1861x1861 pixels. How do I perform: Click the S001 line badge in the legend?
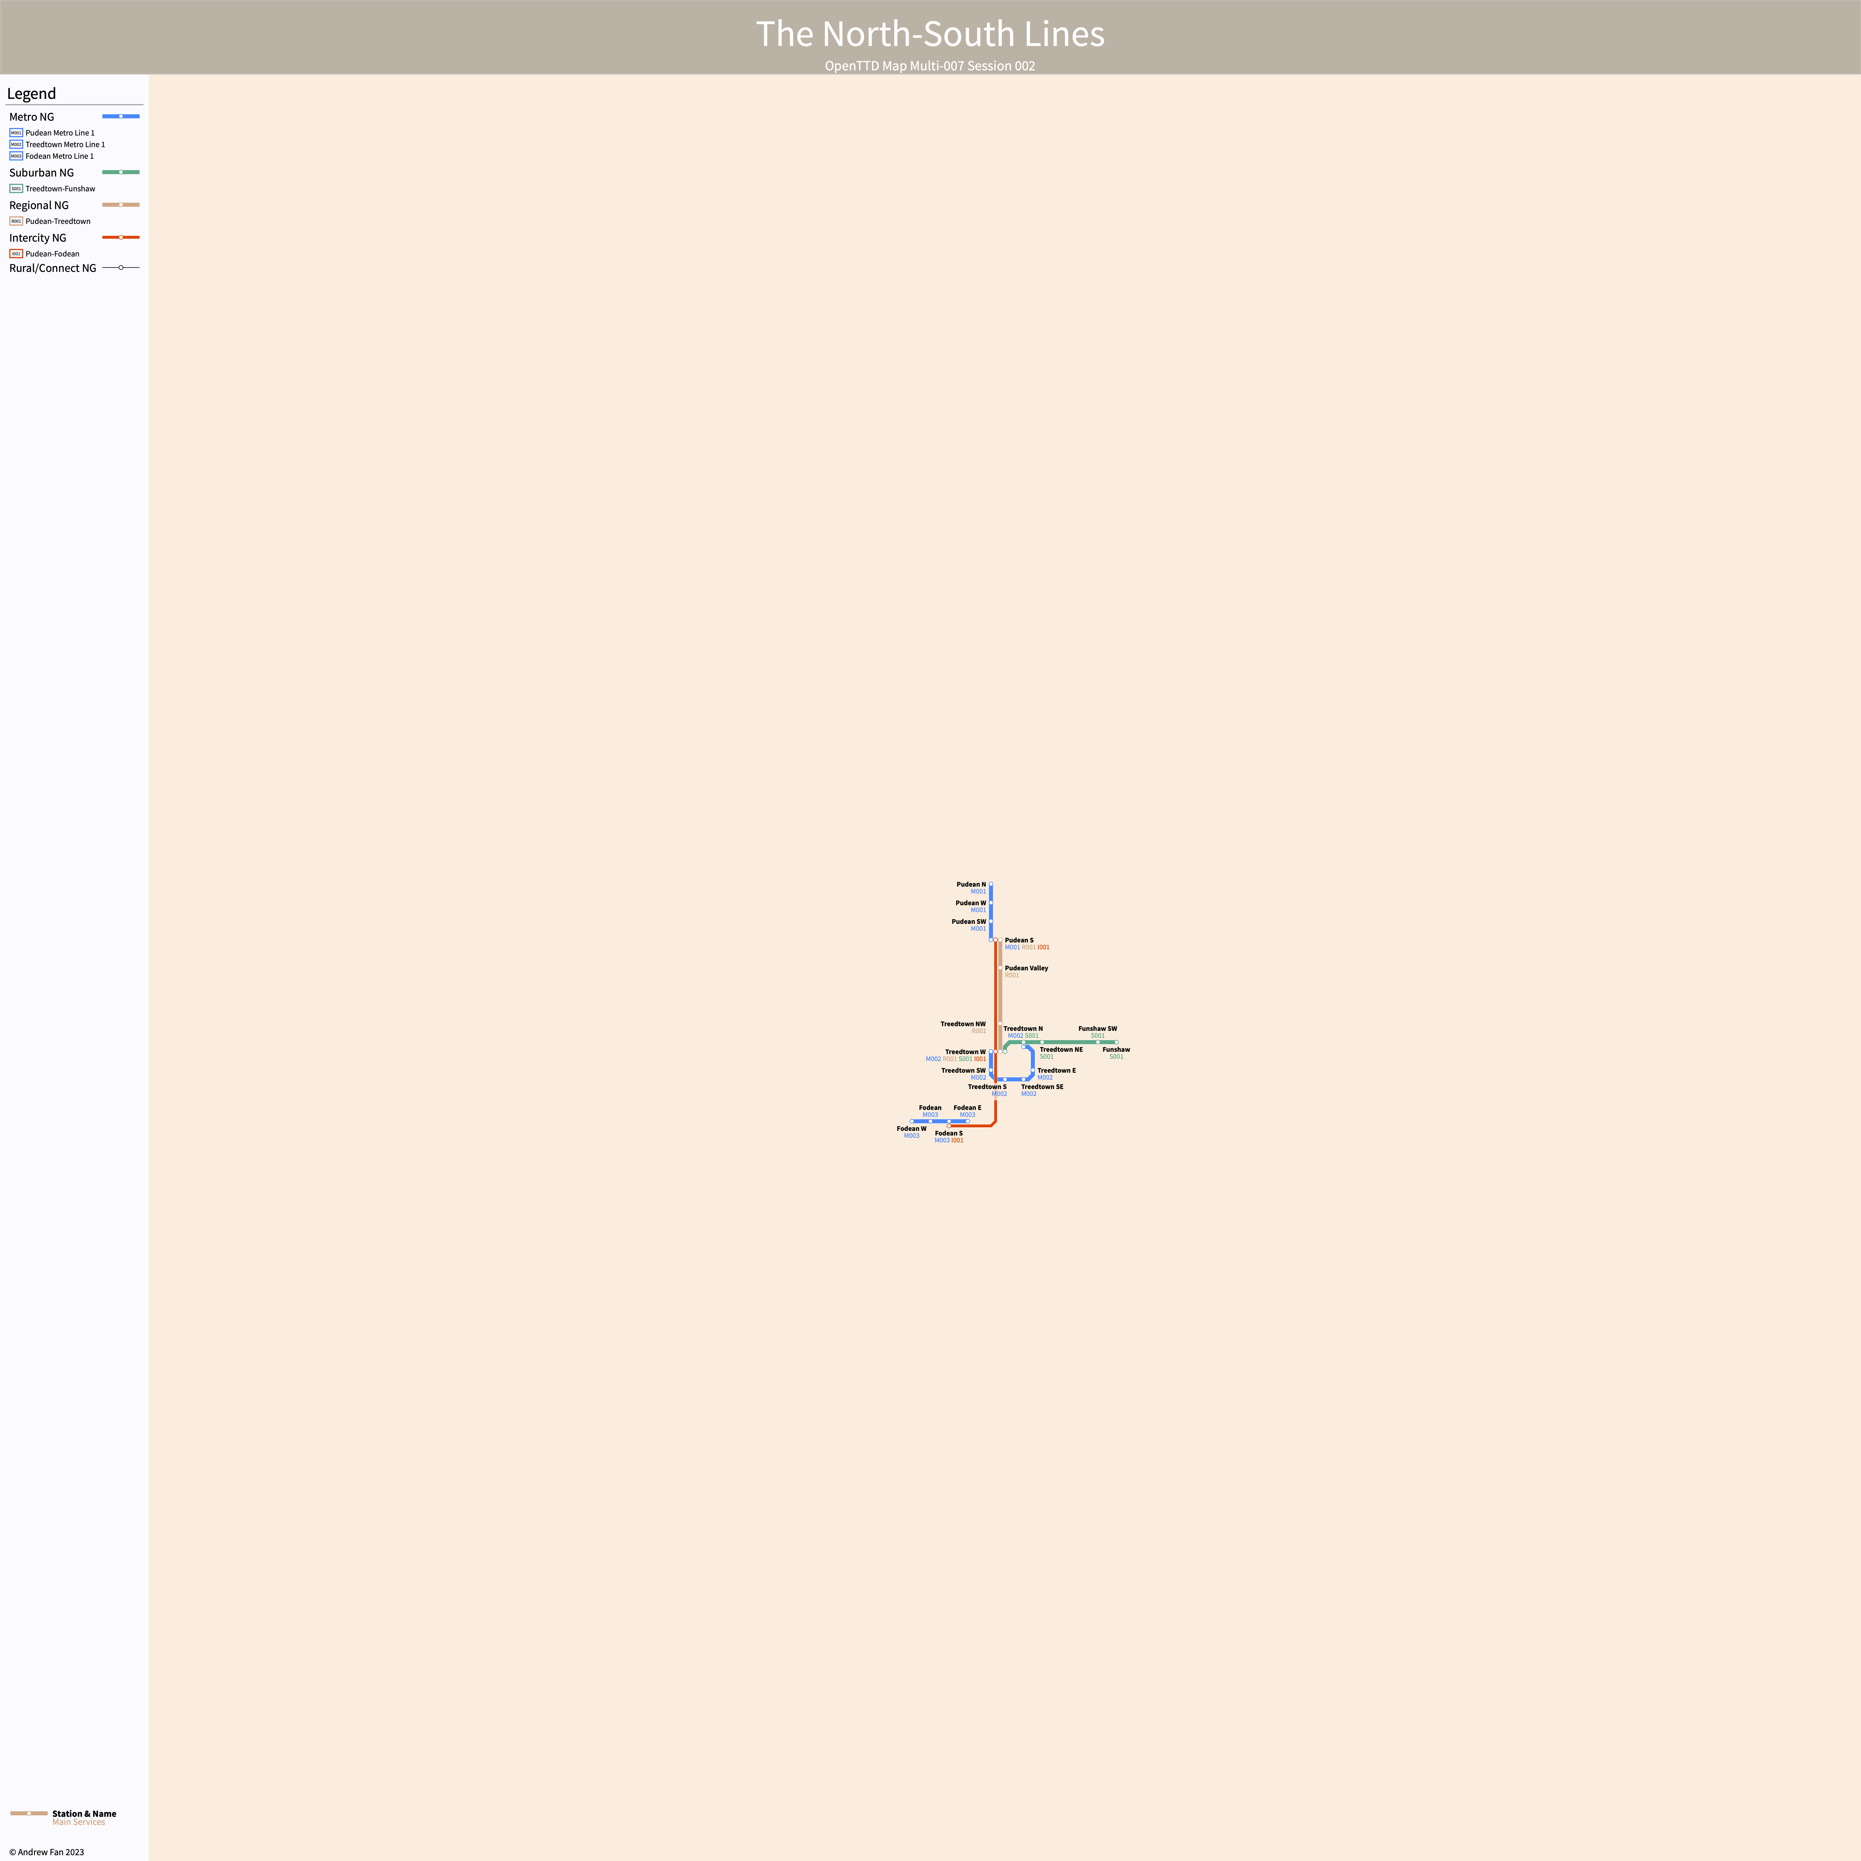point(16,189)
